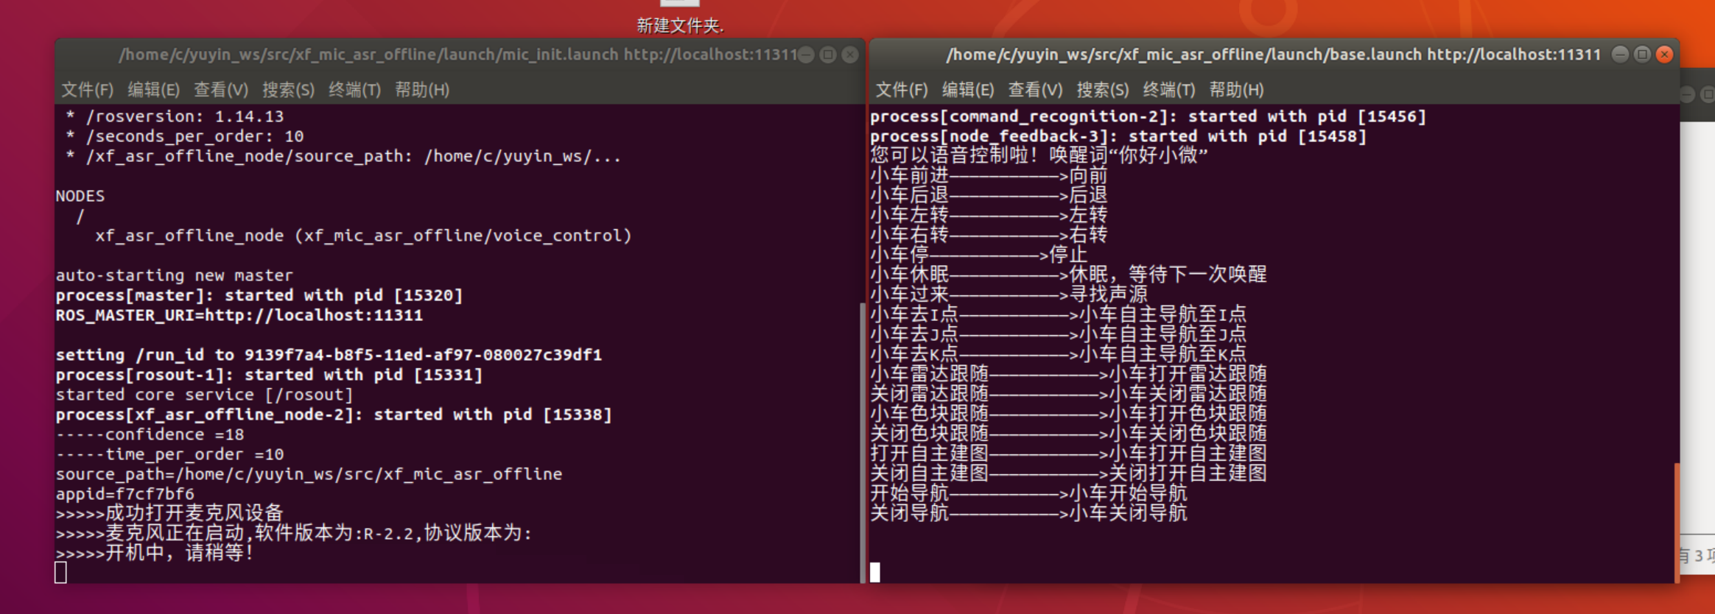Maximize the base.launch terminal window
Viewport: 1715px width, 614px height.
click(x=1642, y=54)
